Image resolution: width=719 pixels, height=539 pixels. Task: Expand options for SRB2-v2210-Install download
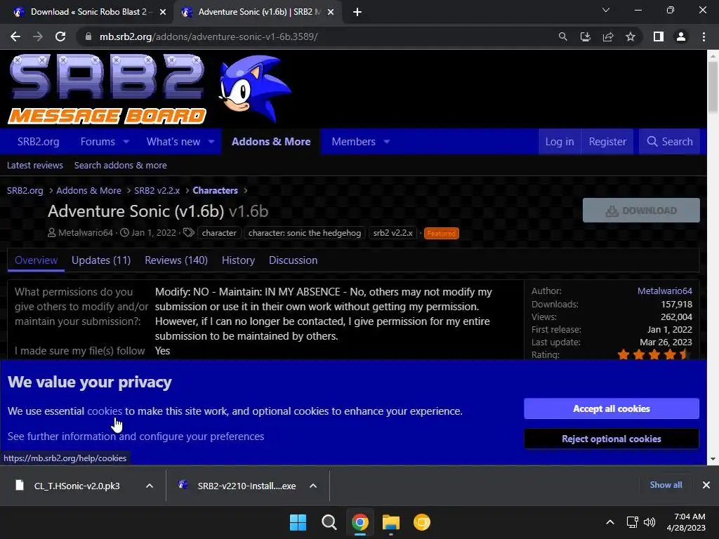coord(313,486)
